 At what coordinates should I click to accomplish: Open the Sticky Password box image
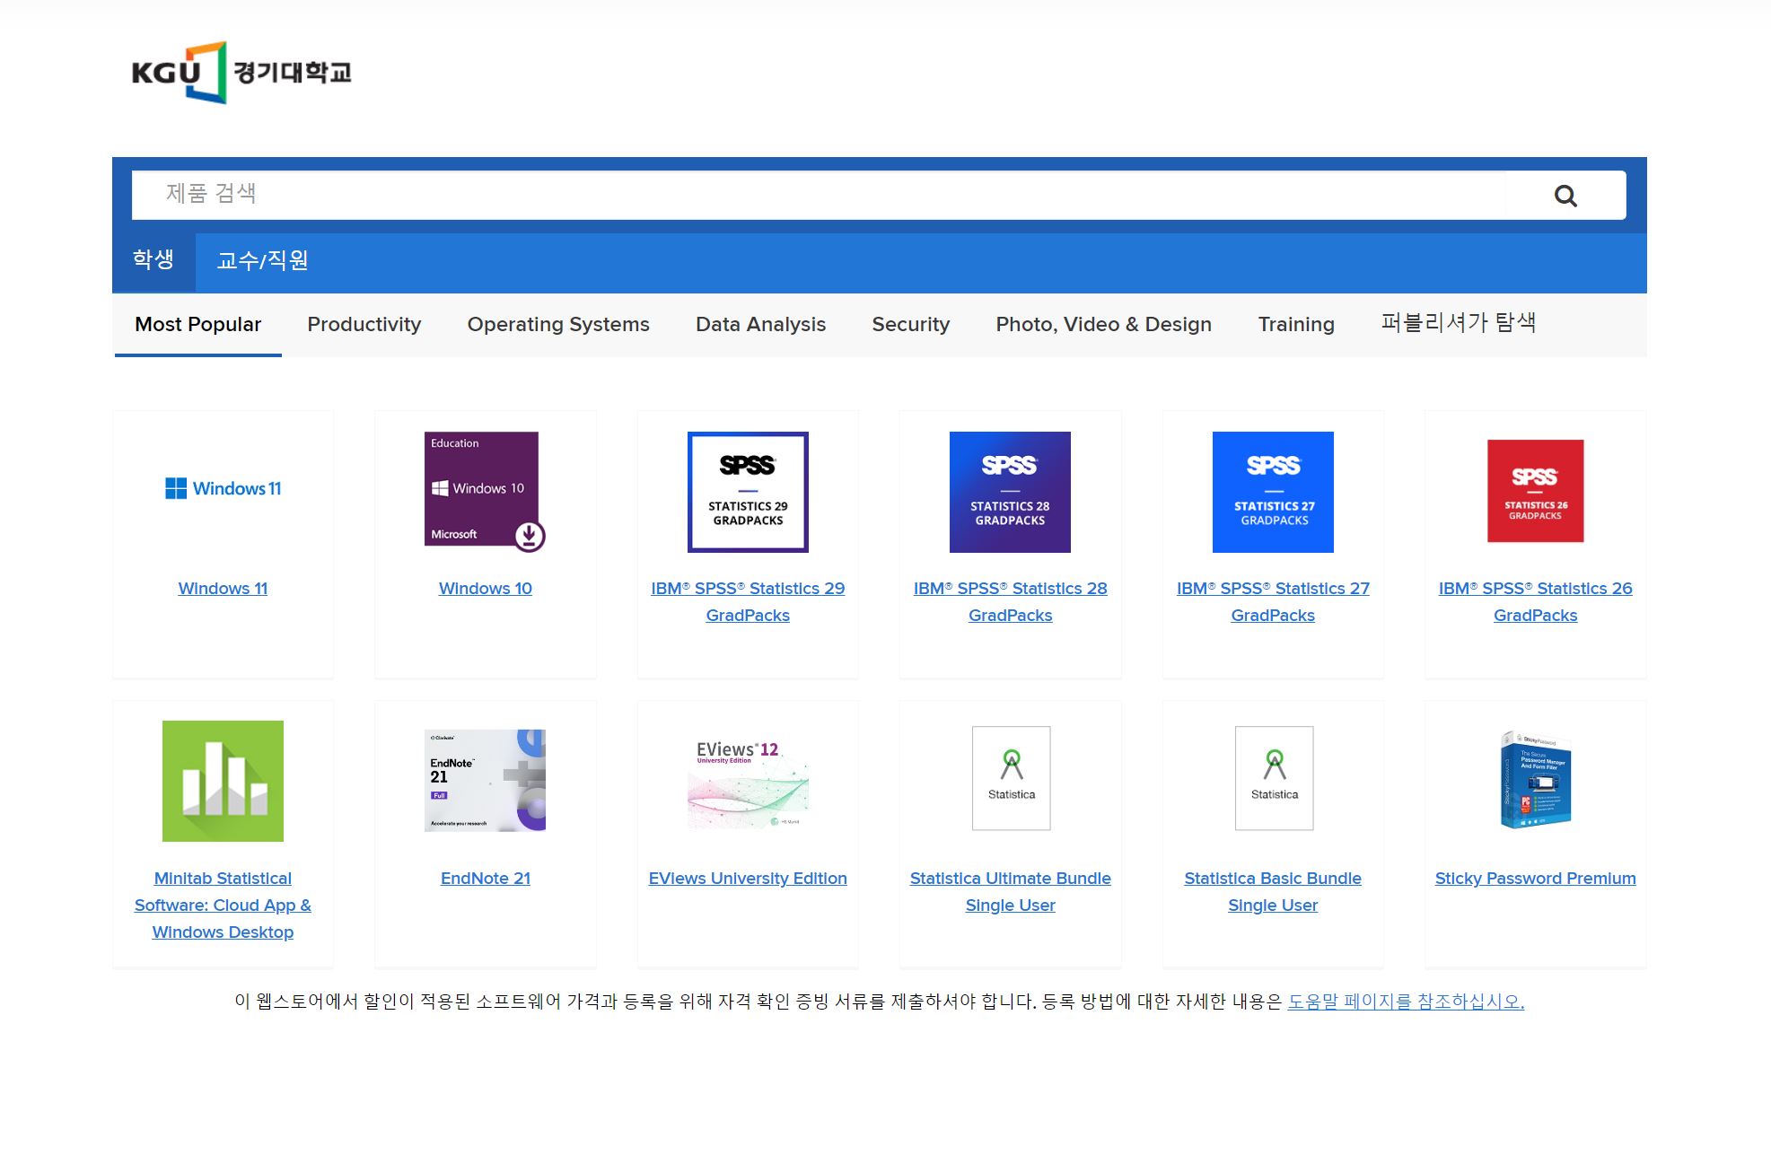(1536, 779)
